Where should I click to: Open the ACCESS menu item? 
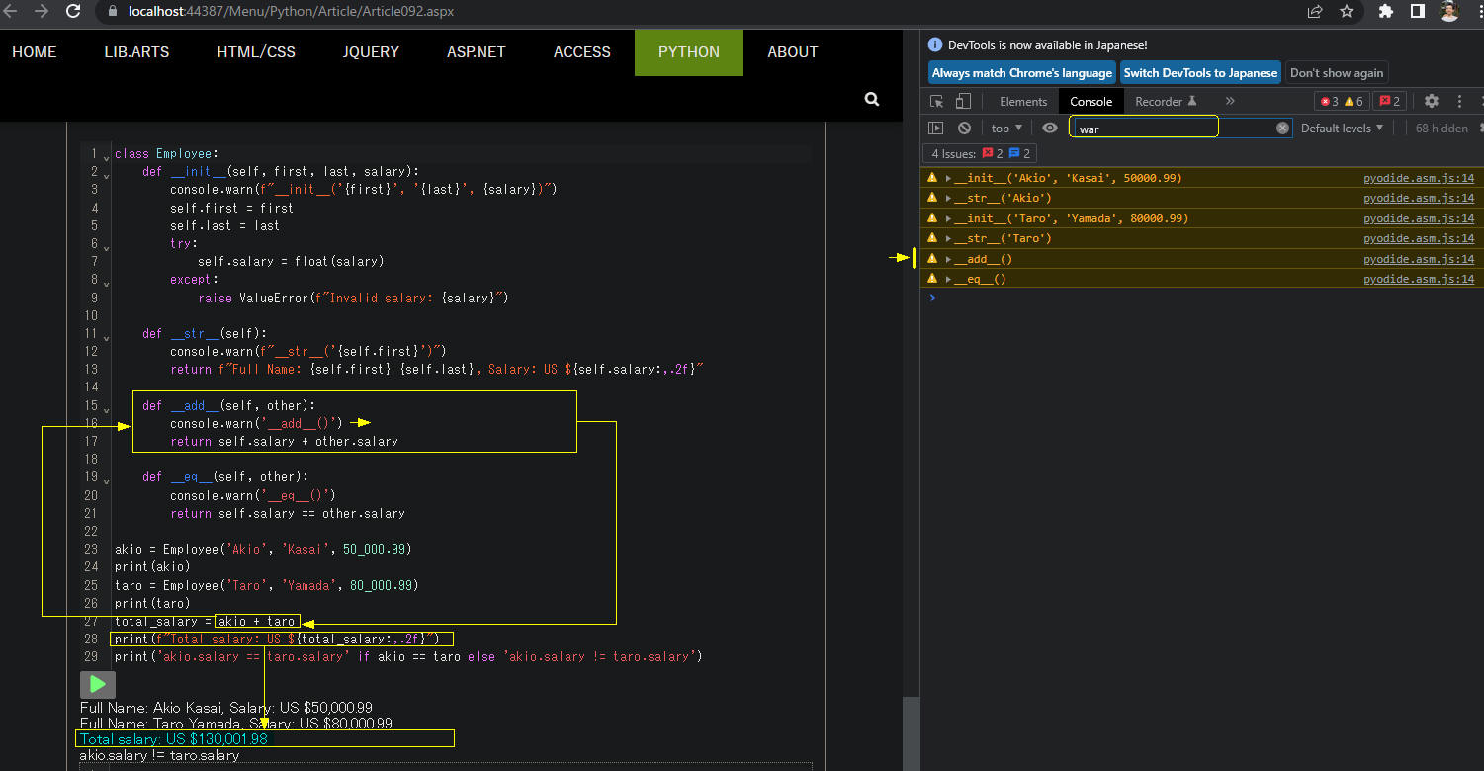[581, 52]
